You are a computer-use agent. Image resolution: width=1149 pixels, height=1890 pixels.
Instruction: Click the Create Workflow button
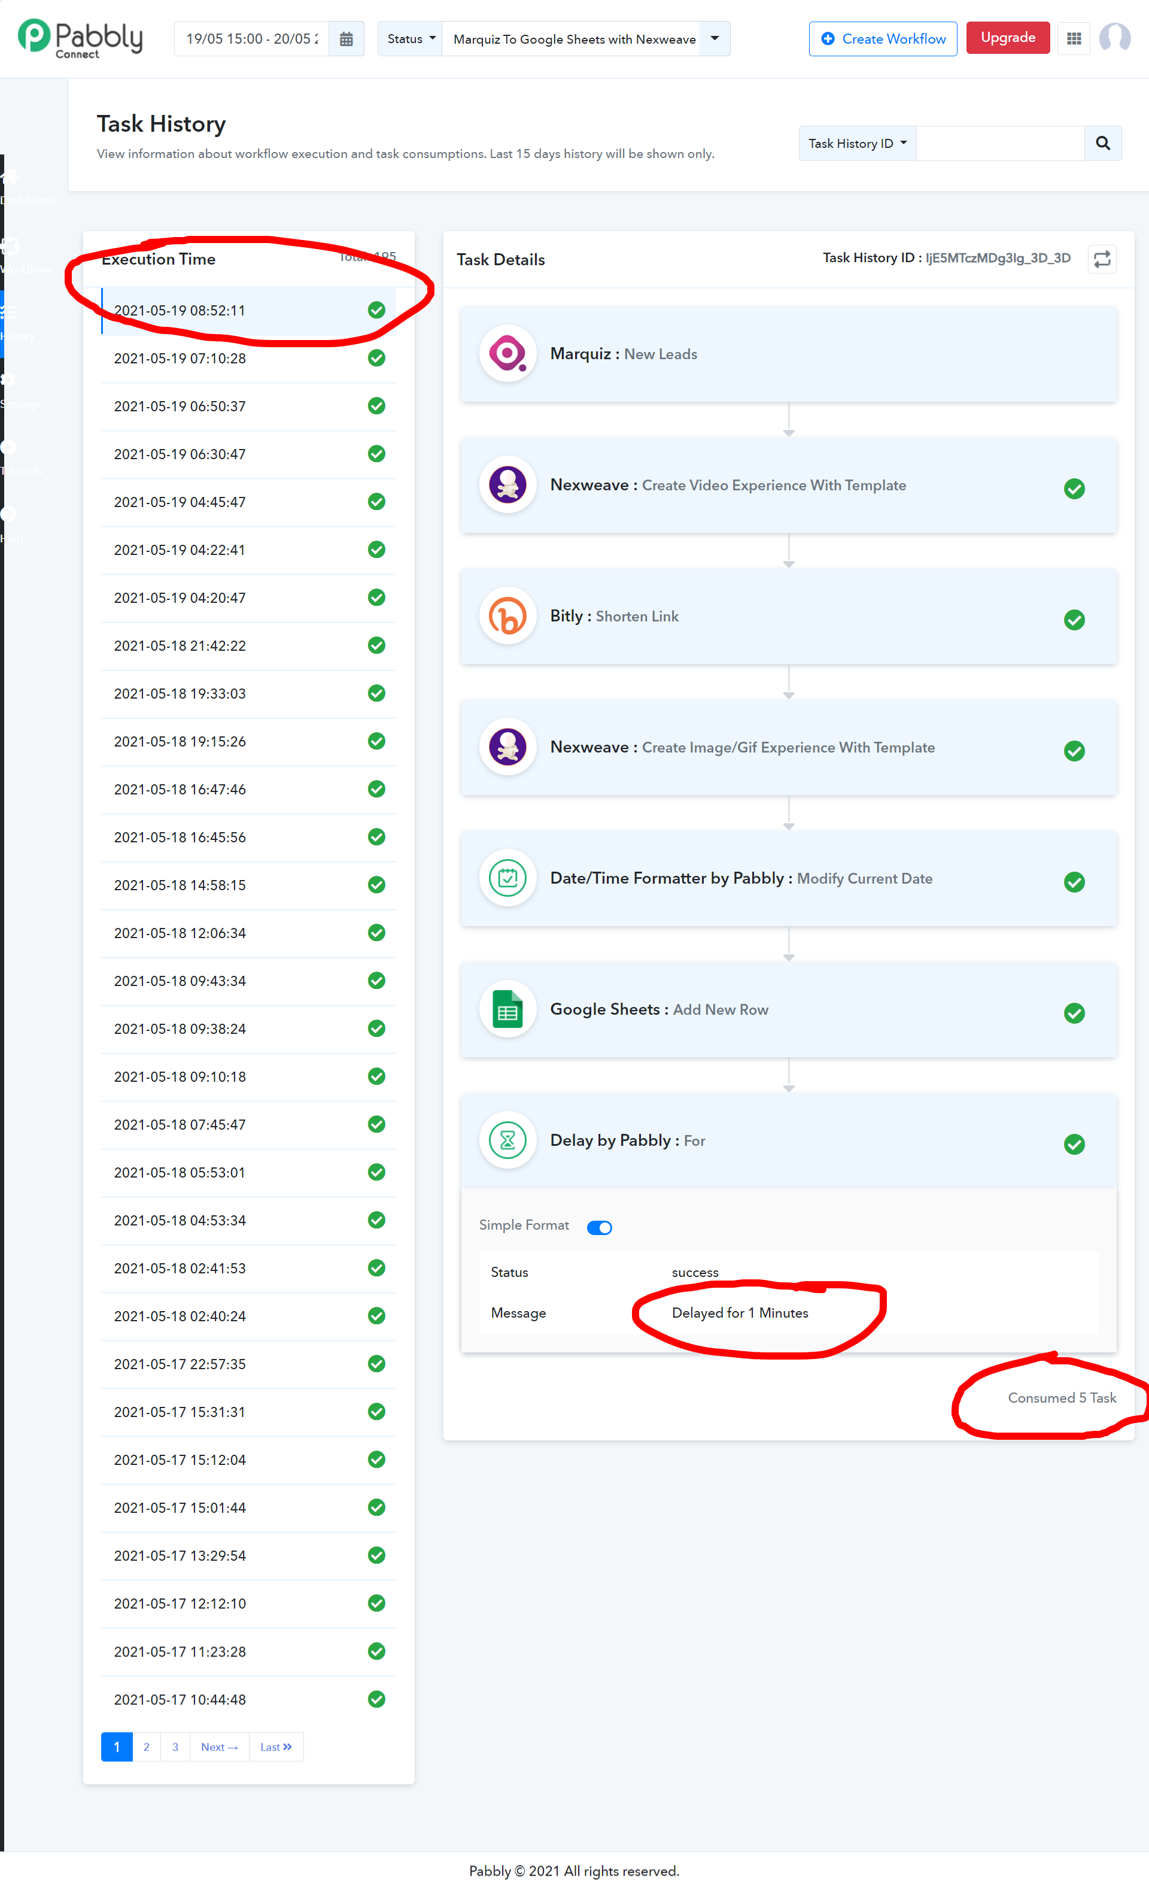point(883,39)
